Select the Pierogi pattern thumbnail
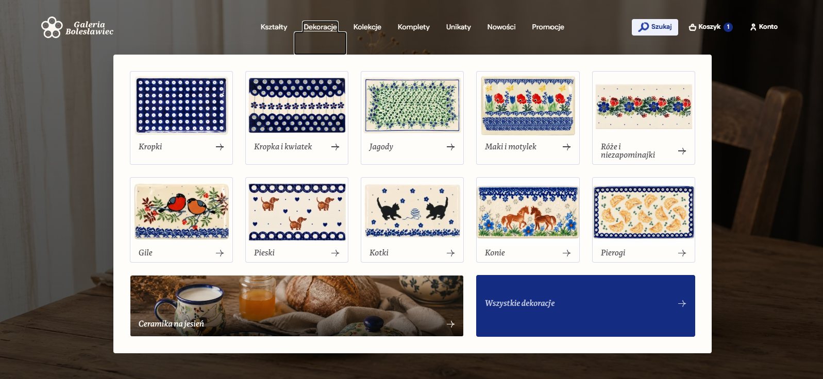Image resolution: width=823 pixels, height=379 pixels. click(644, 212)
